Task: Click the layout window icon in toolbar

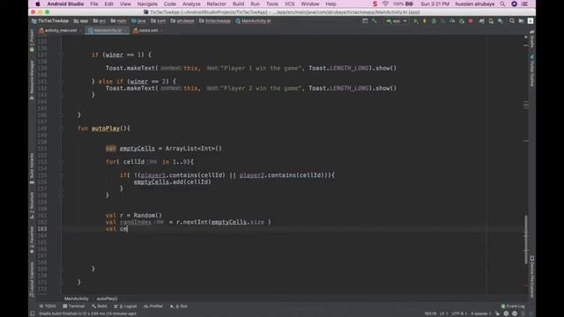Action: tap(365, 21)
